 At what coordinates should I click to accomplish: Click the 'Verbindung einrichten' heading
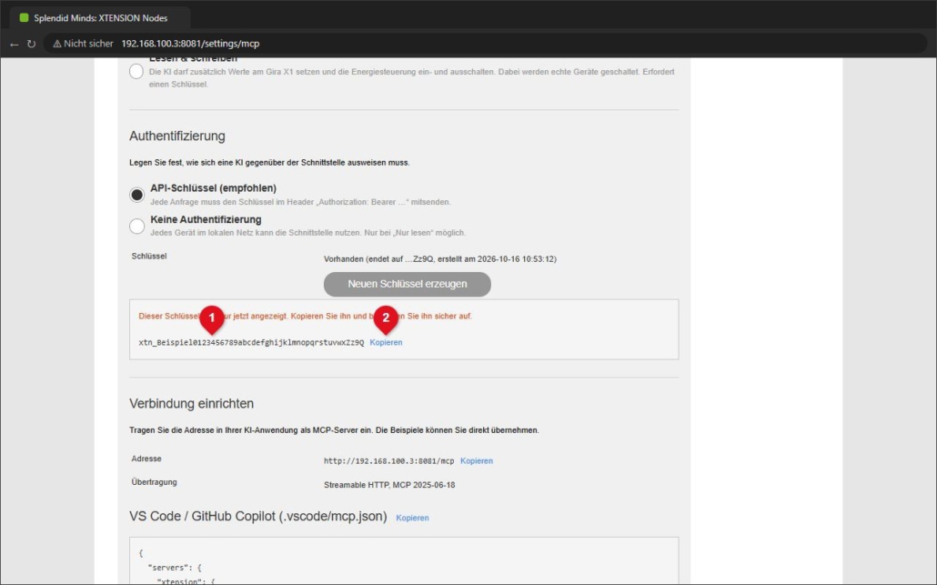point(192,404)
